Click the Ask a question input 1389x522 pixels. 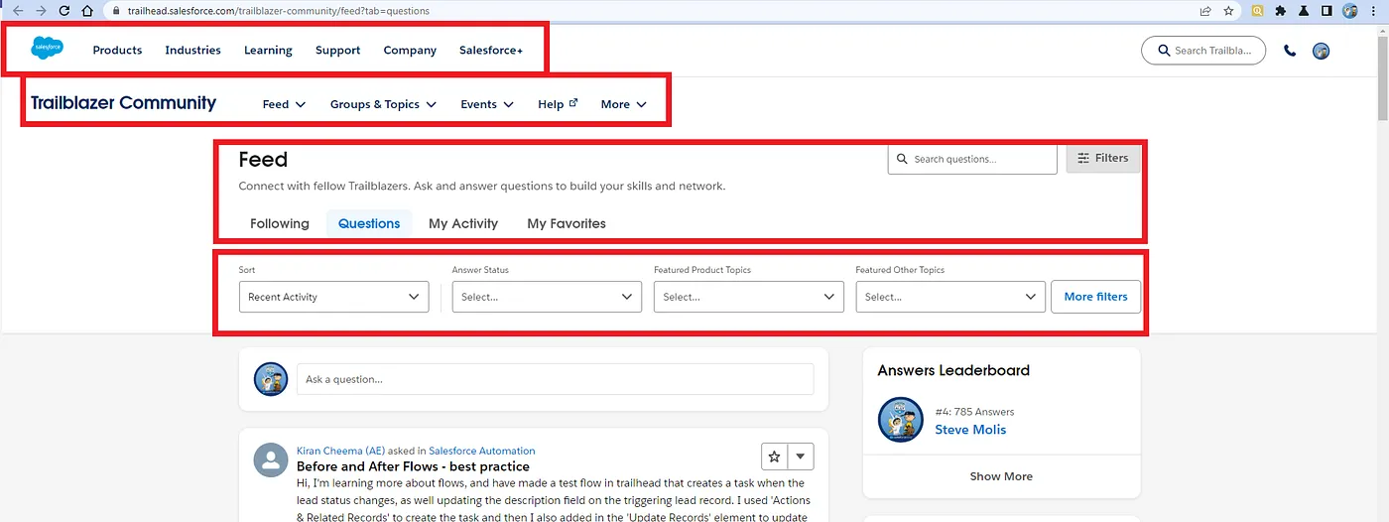click(555, 379)
